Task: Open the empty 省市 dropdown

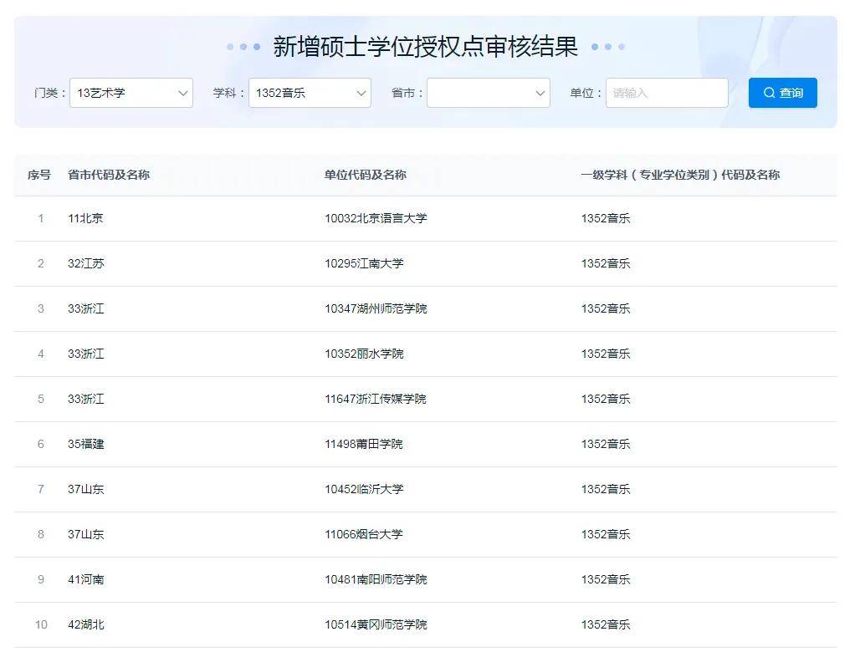Action: pyautogui.click(x=488, y=93)
